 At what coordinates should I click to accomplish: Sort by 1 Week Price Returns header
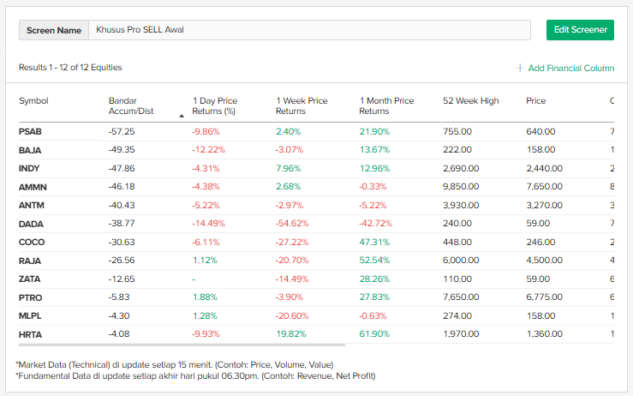(x=302, y=105)
